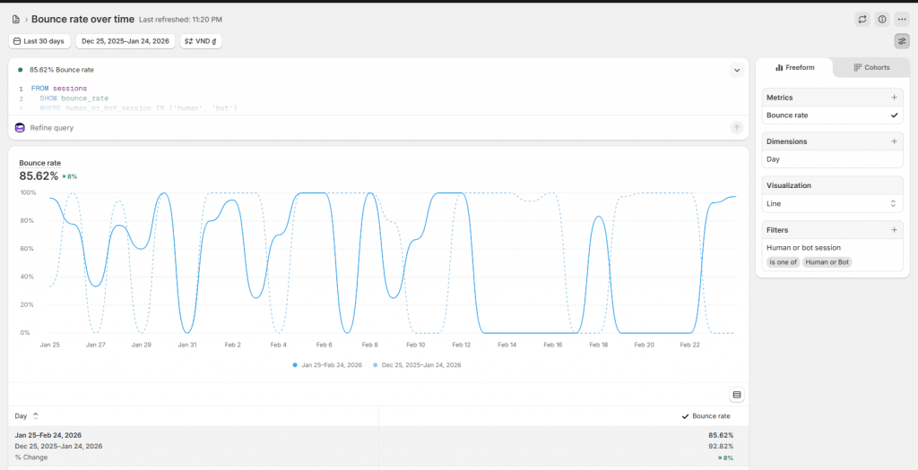Click the 8% change badge beside 85.62%
The height and width of the screenshot is (470, 918).
70,176
